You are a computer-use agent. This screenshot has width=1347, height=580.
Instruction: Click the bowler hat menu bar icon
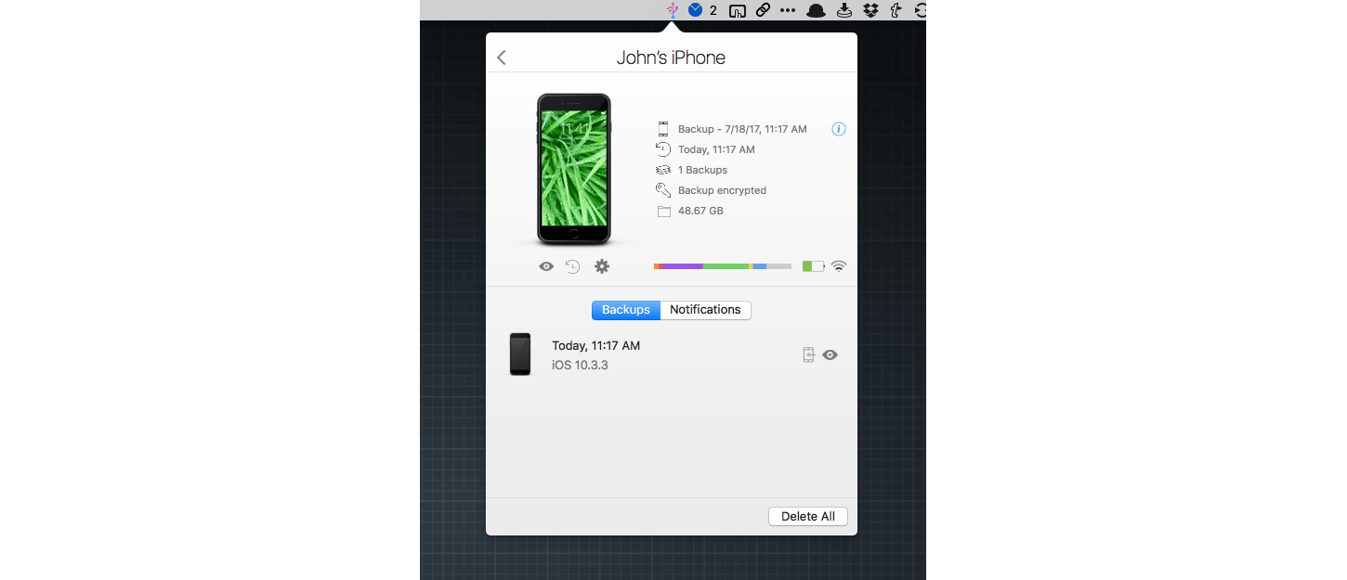click(817, 10)
